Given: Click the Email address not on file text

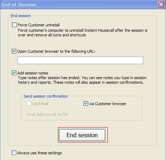Looking at the screenshot, I should tap(47, 114).
